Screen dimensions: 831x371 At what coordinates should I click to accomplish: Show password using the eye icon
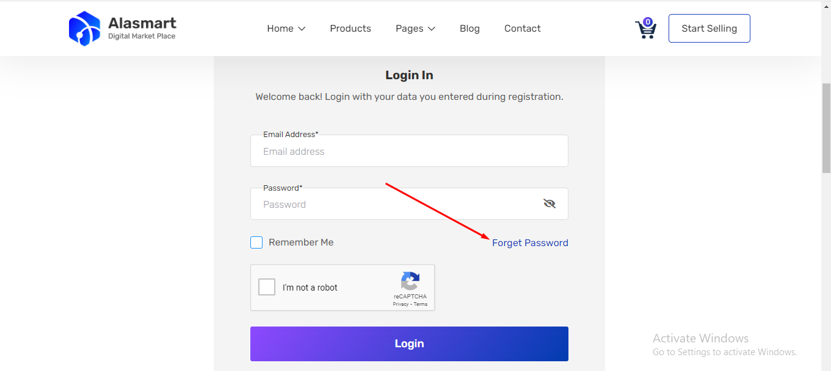tap(550, 203)
